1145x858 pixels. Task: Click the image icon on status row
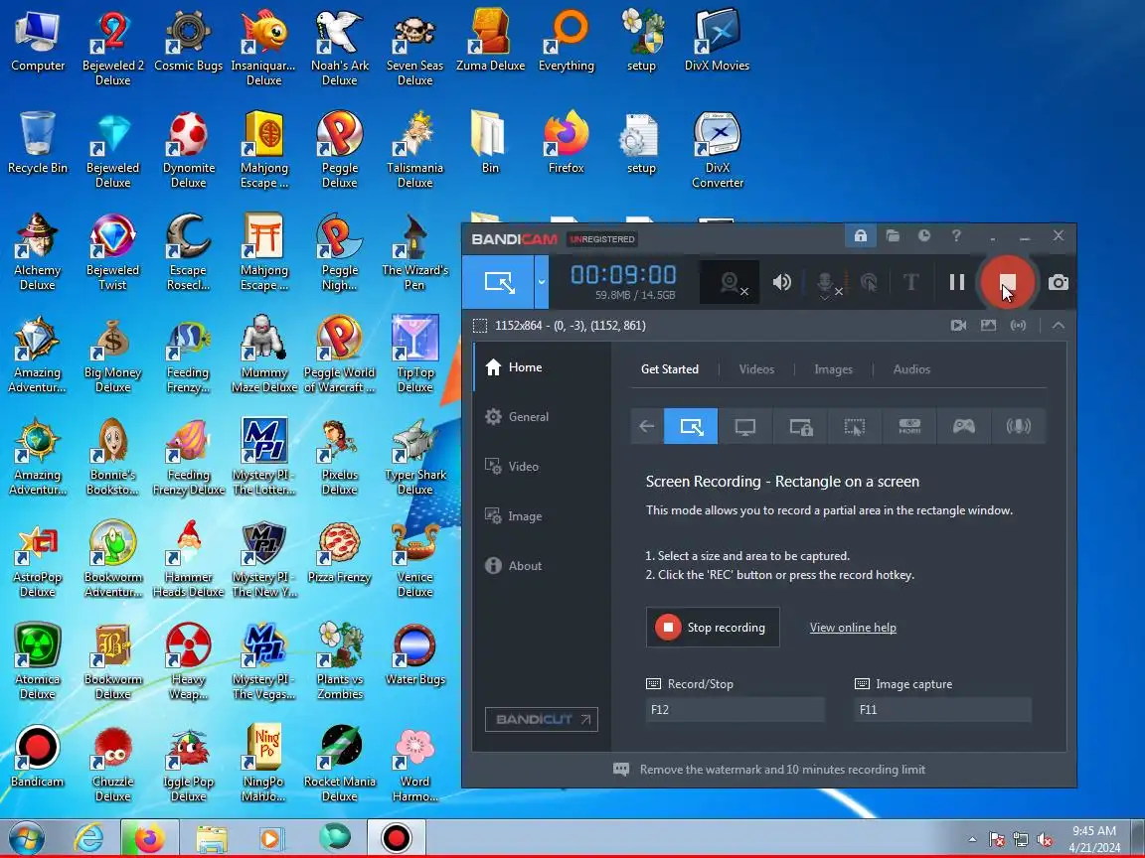click(x=988, y=326)
